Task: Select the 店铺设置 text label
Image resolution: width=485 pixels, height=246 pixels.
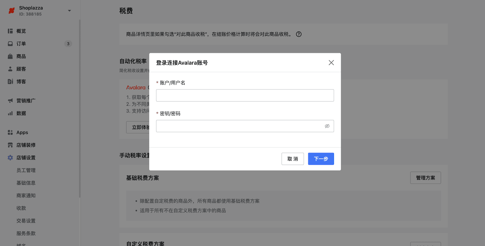Action: click(26, 158)
